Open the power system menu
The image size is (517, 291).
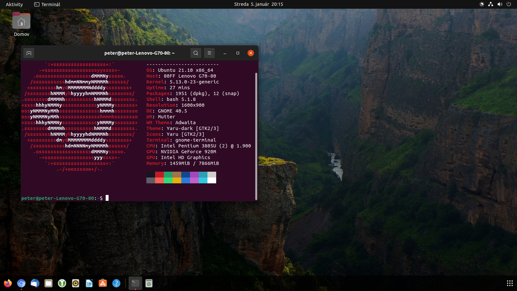coord(509,4)
